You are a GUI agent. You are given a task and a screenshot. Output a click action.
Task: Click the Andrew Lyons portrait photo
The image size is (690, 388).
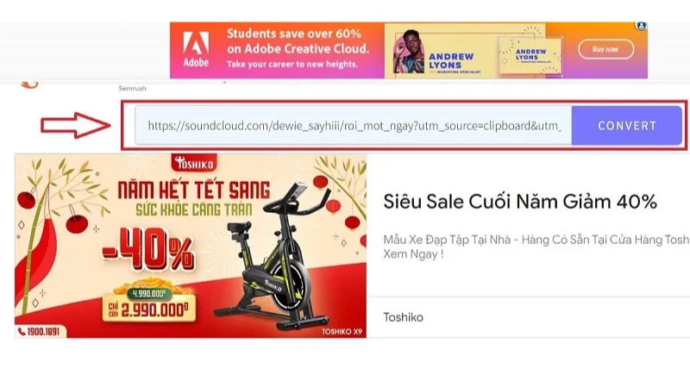[408, 52]
